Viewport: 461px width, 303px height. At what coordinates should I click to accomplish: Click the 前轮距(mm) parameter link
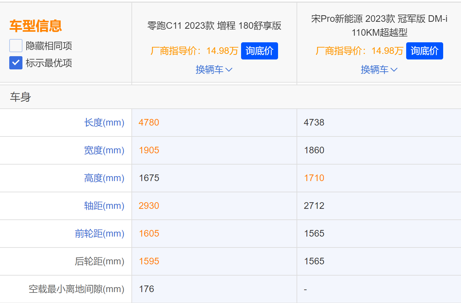(x=99, y=234)
